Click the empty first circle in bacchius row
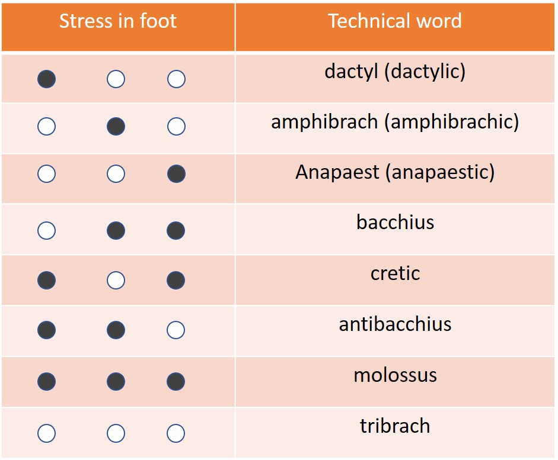Screen dimensions: 558x460 [47, 230]
